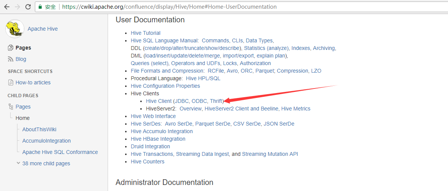Open Streaming Mutation API link

click(x=270, y=154)
